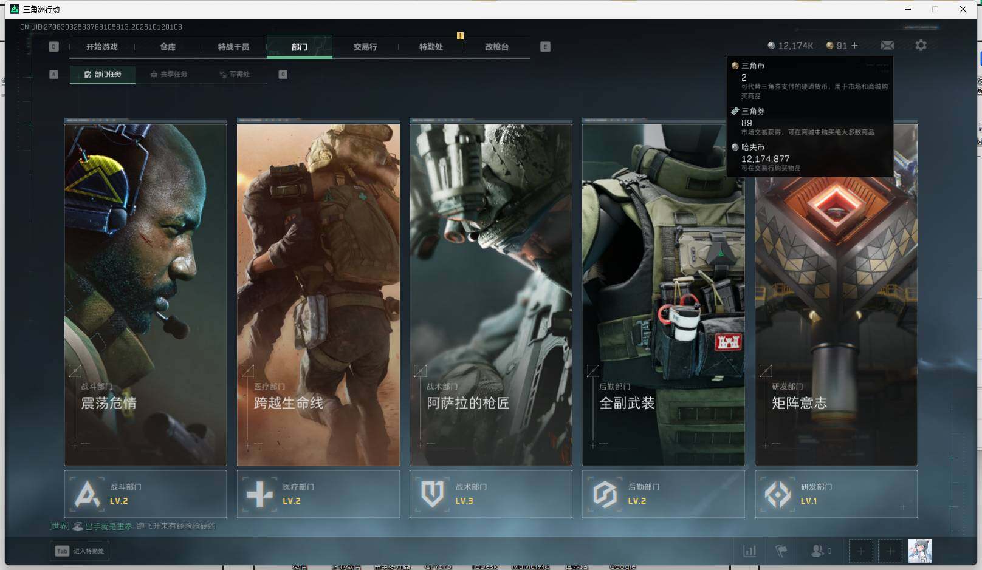This screenshot has width=982, height=570.
Task: Switch to the 交易行 tab
Action: [x=365, y=47]
